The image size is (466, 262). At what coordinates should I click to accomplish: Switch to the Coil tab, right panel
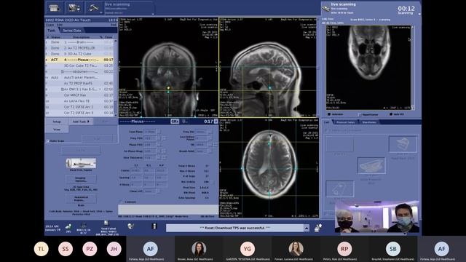(327, 122)
